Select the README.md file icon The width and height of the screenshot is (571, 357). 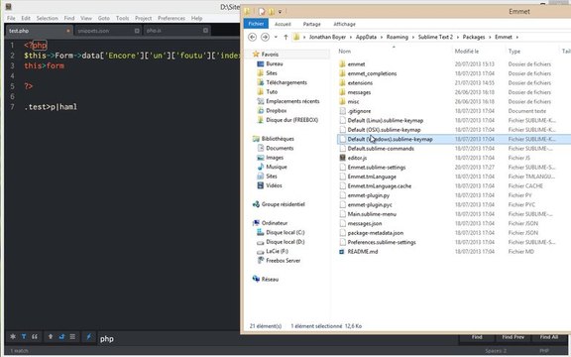coord(342,251)
